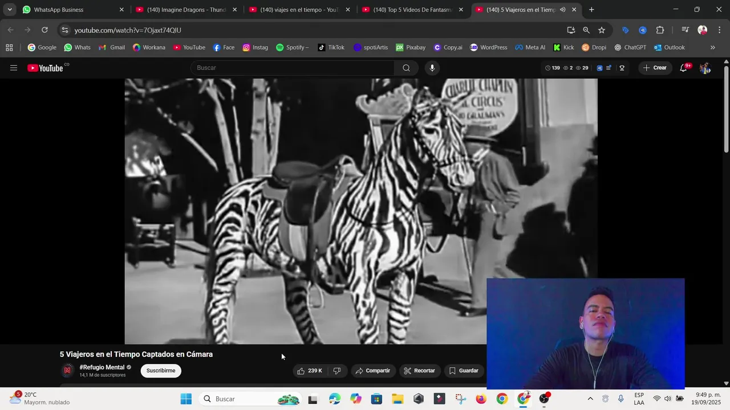Open the Chrome extensions puzzle icon
Image resolution: width=730 pixels, height=410 pixels.
pyautogui.click(x=660, y=30)
